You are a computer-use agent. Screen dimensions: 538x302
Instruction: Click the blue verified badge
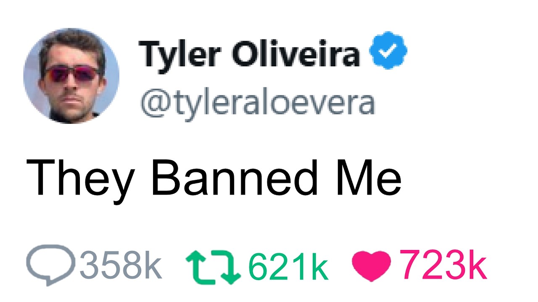point(388,51)
